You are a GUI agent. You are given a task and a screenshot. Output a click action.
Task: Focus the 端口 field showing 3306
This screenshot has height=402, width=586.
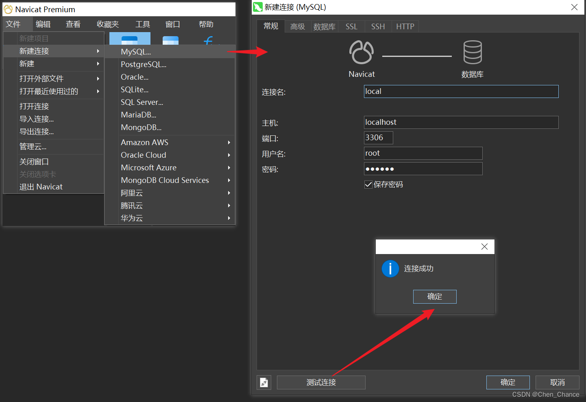point(379,138)
